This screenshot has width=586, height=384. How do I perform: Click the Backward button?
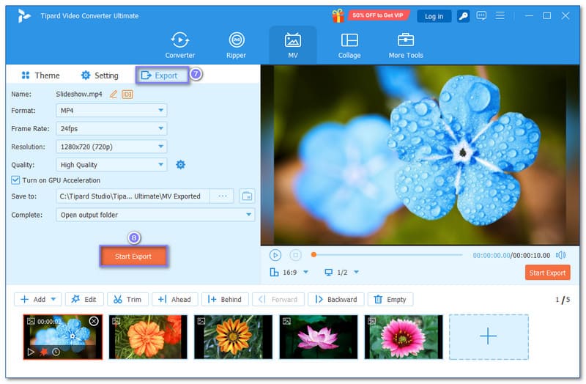(335, 300)
